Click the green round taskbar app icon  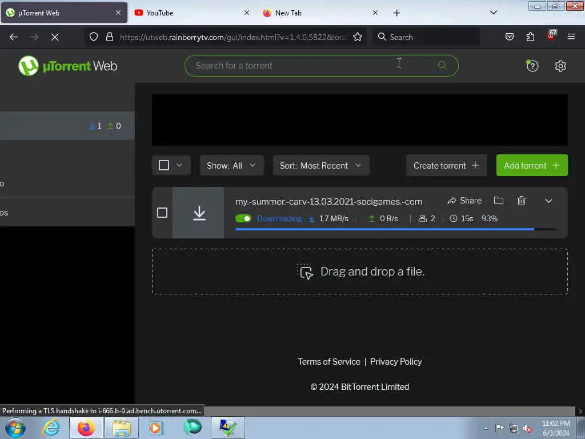click(x=193, y=427)
